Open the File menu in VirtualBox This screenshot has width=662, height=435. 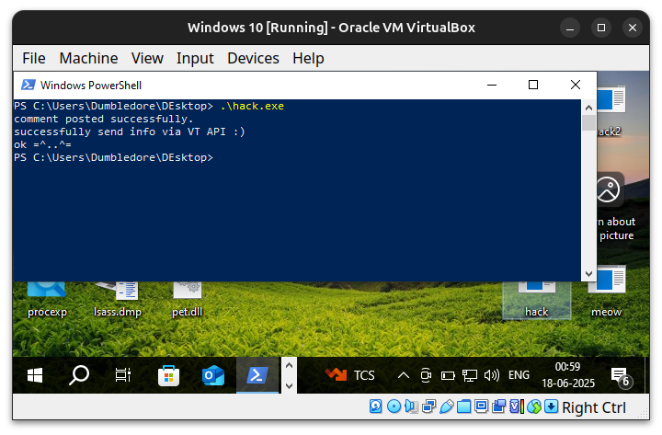click(34, 58)
